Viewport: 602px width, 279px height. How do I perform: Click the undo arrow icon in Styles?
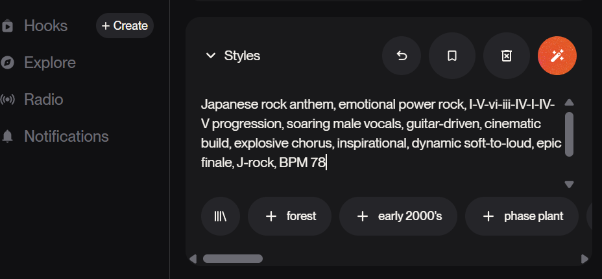[x=402, y=56]
